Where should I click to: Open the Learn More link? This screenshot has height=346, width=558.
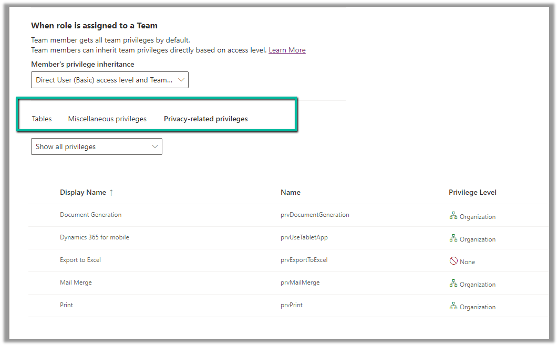[287, 50]
